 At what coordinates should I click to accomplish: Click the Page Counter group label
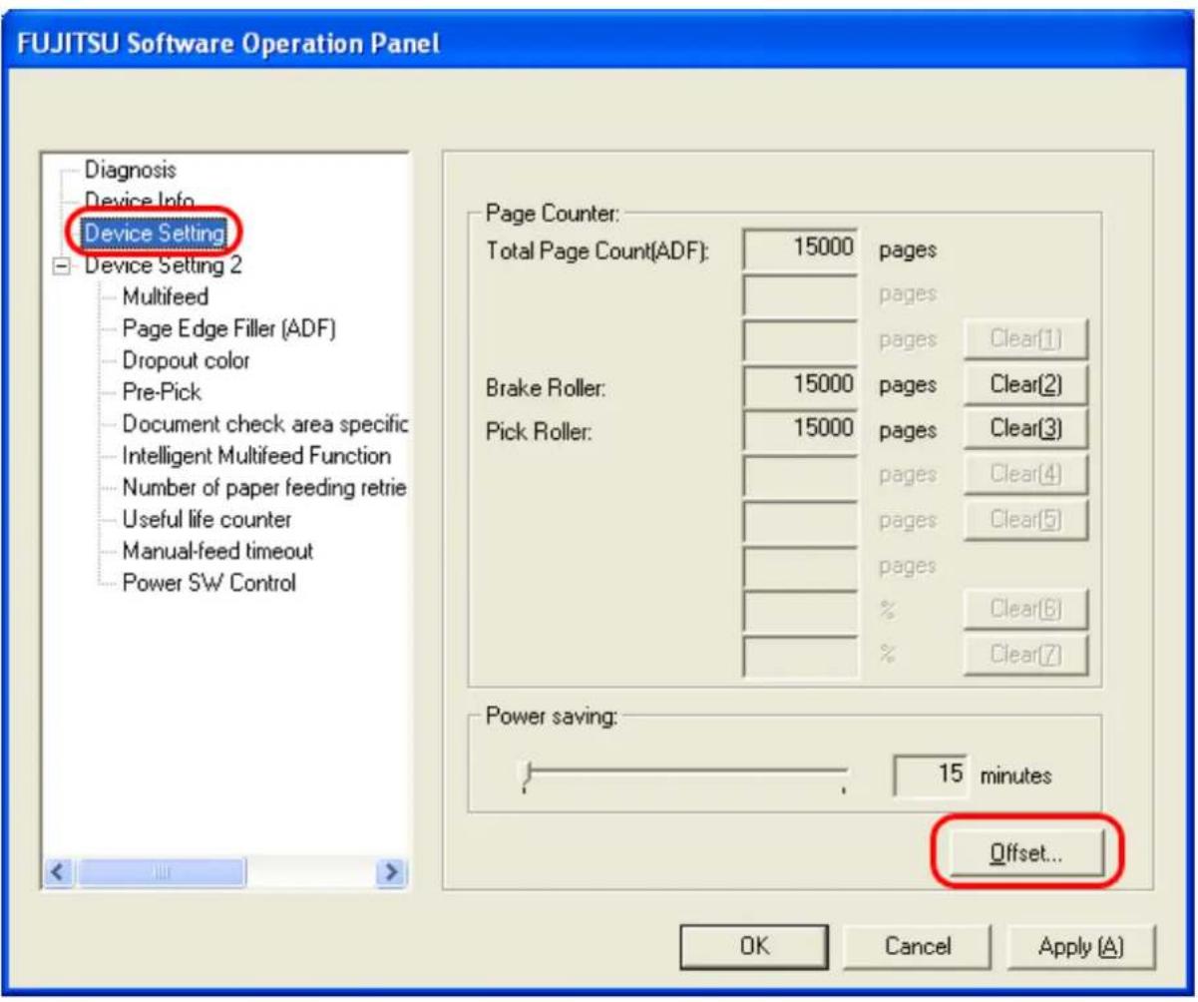553,213
